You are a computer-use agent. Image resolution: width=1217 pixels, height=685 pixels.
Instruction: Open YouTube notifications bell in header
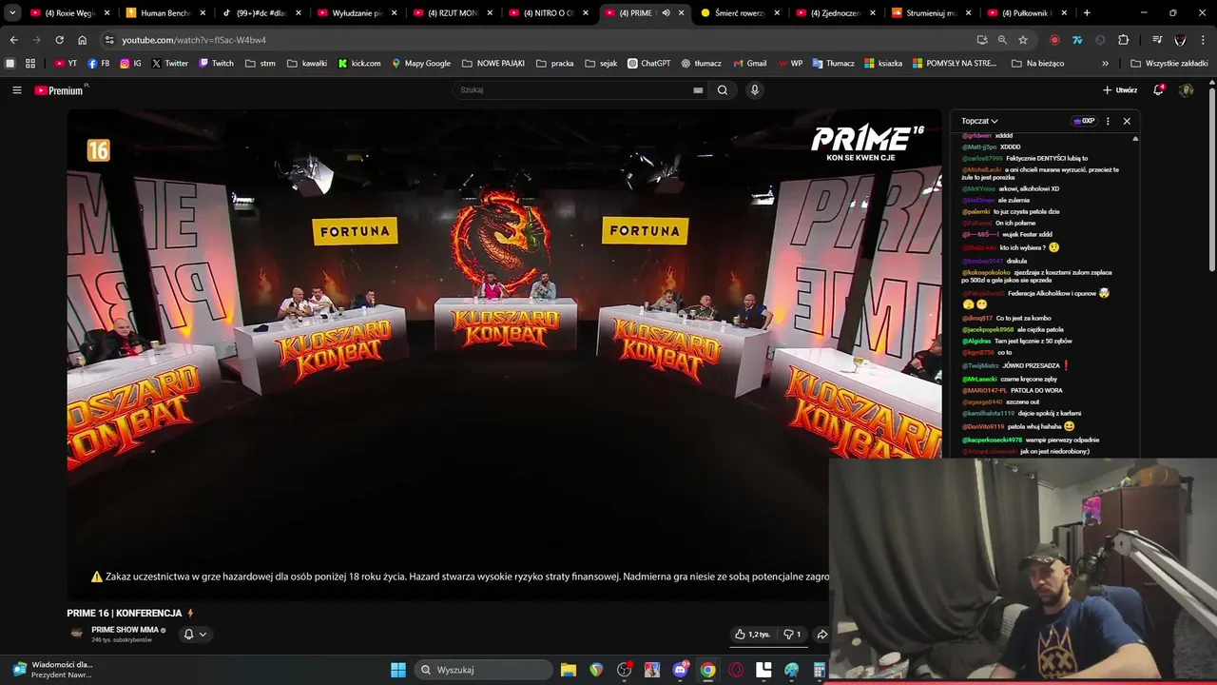[x=1158, y=89]
